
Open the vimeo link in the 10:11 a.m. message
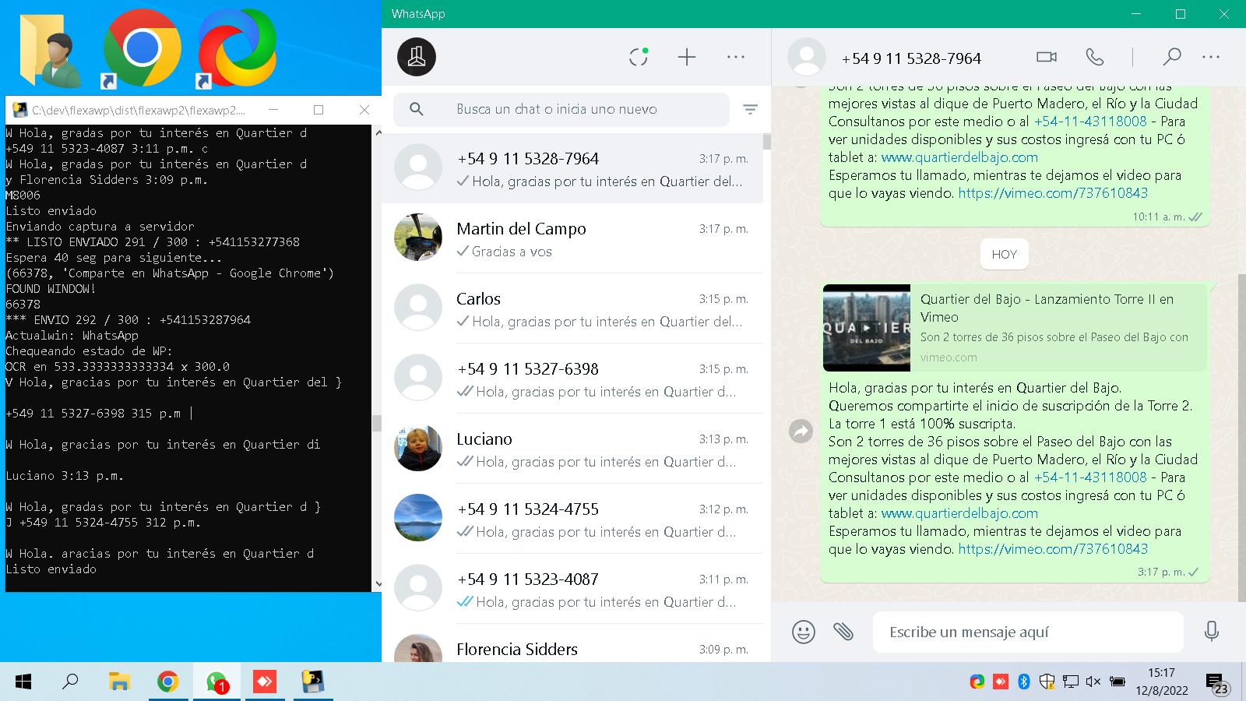click(x=1053, y=193)
